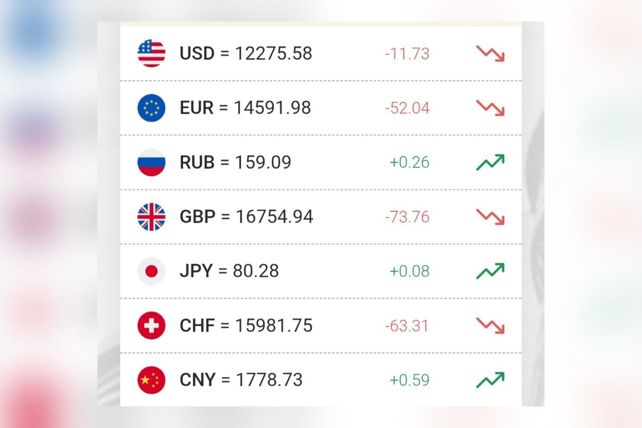The width and height of the screenshot is (642, 428).
Task: Click the Russian flag icon
Action: (x=151, y=163)
